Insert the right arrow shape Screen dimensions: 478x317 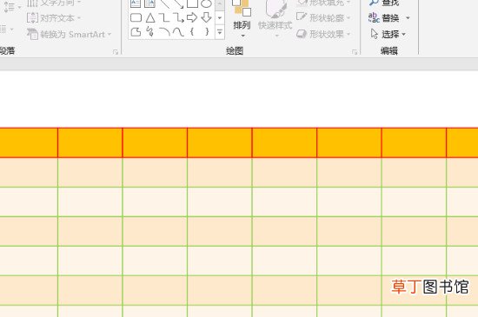click(x=192, y=17)
